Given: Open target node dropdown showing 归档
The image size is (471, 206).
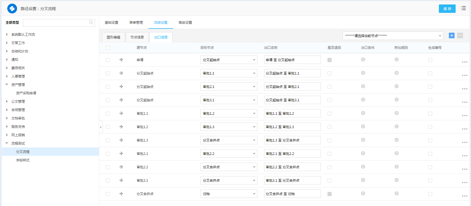Looking at the screenshot, I should coord(229,194).
